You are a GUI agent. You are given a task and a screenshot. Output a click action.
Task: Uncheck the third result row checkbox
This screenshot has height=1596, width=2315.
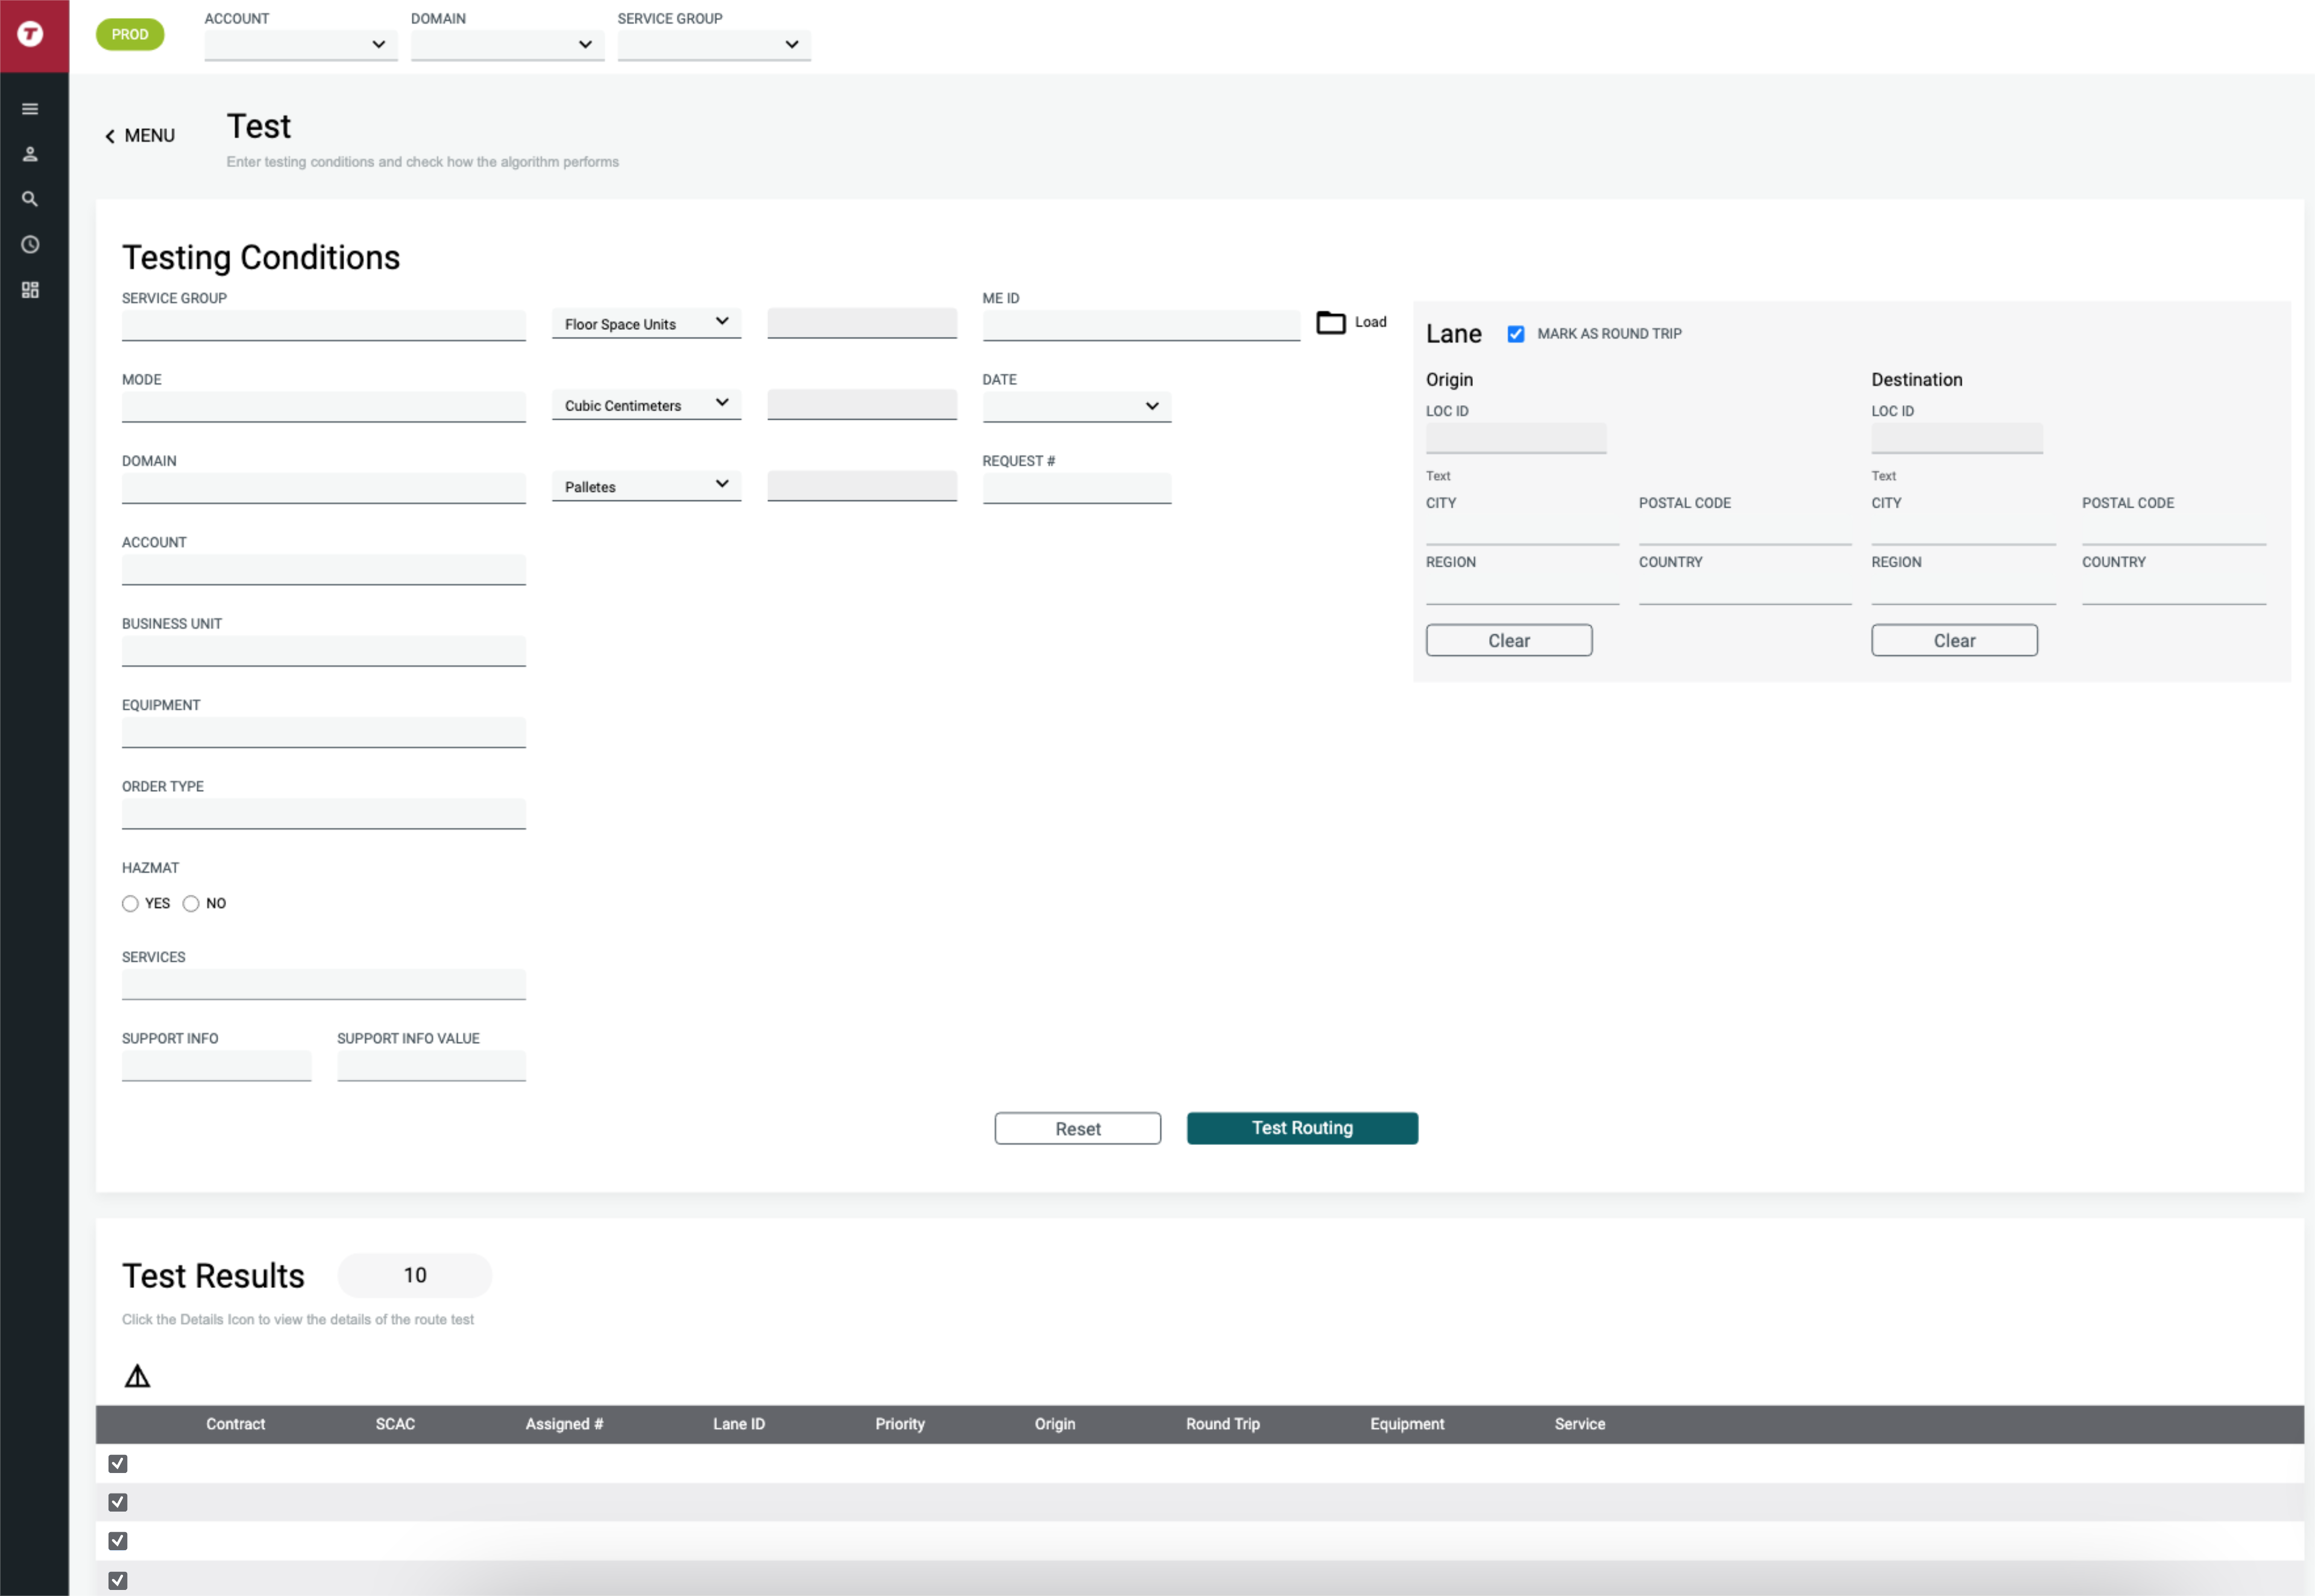[118, 1541]
